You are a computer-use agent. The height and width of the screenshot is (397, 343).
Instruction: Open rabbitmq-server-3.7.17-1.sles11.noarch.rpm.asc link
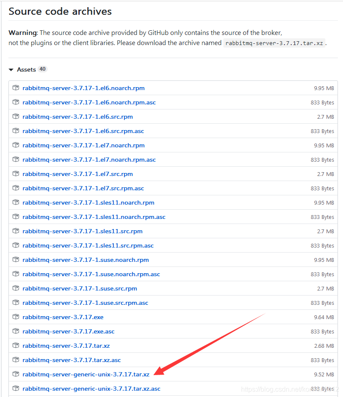pyautogui.click(x=94, y=217)
